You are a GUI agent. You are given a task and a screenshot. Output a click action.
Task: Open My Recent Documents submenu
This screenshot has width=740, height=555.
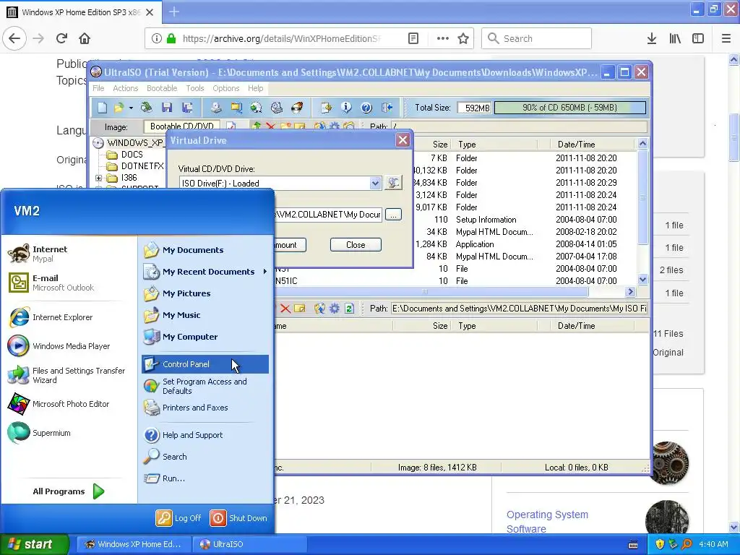pyautogui.click(x=205, y=272)
